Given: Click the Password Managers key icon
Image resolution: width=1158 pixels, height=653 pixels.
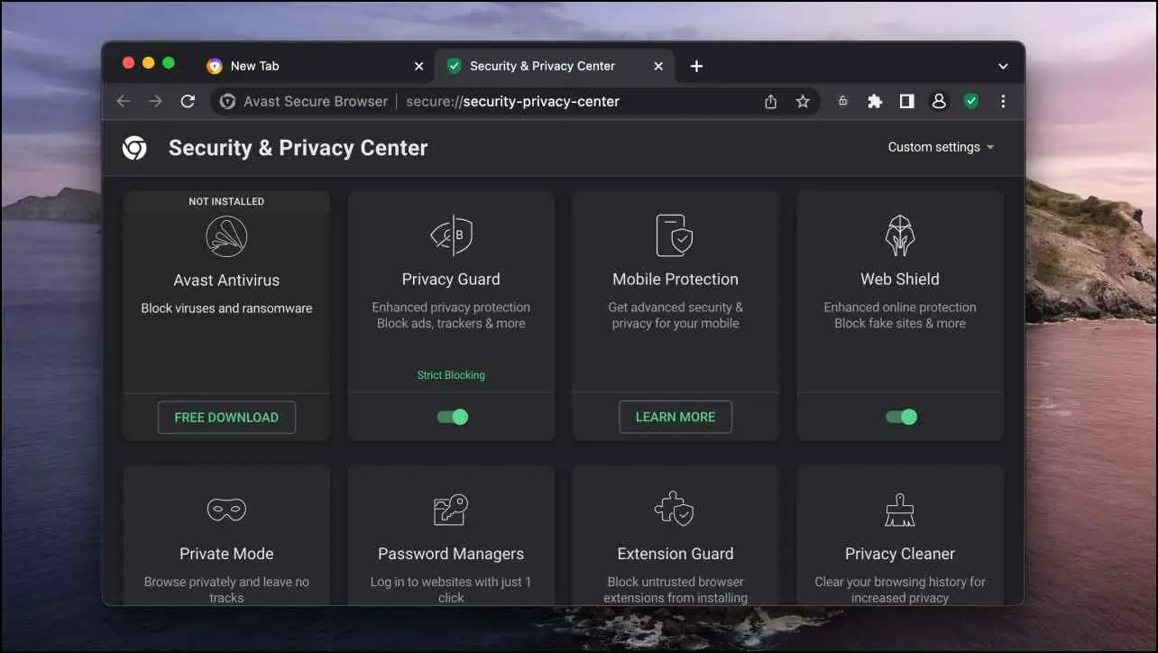Looking at the screenshot, I should 451,510.
